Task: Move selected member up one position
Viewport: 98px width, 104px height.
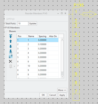Action: [x=11, y=41]
